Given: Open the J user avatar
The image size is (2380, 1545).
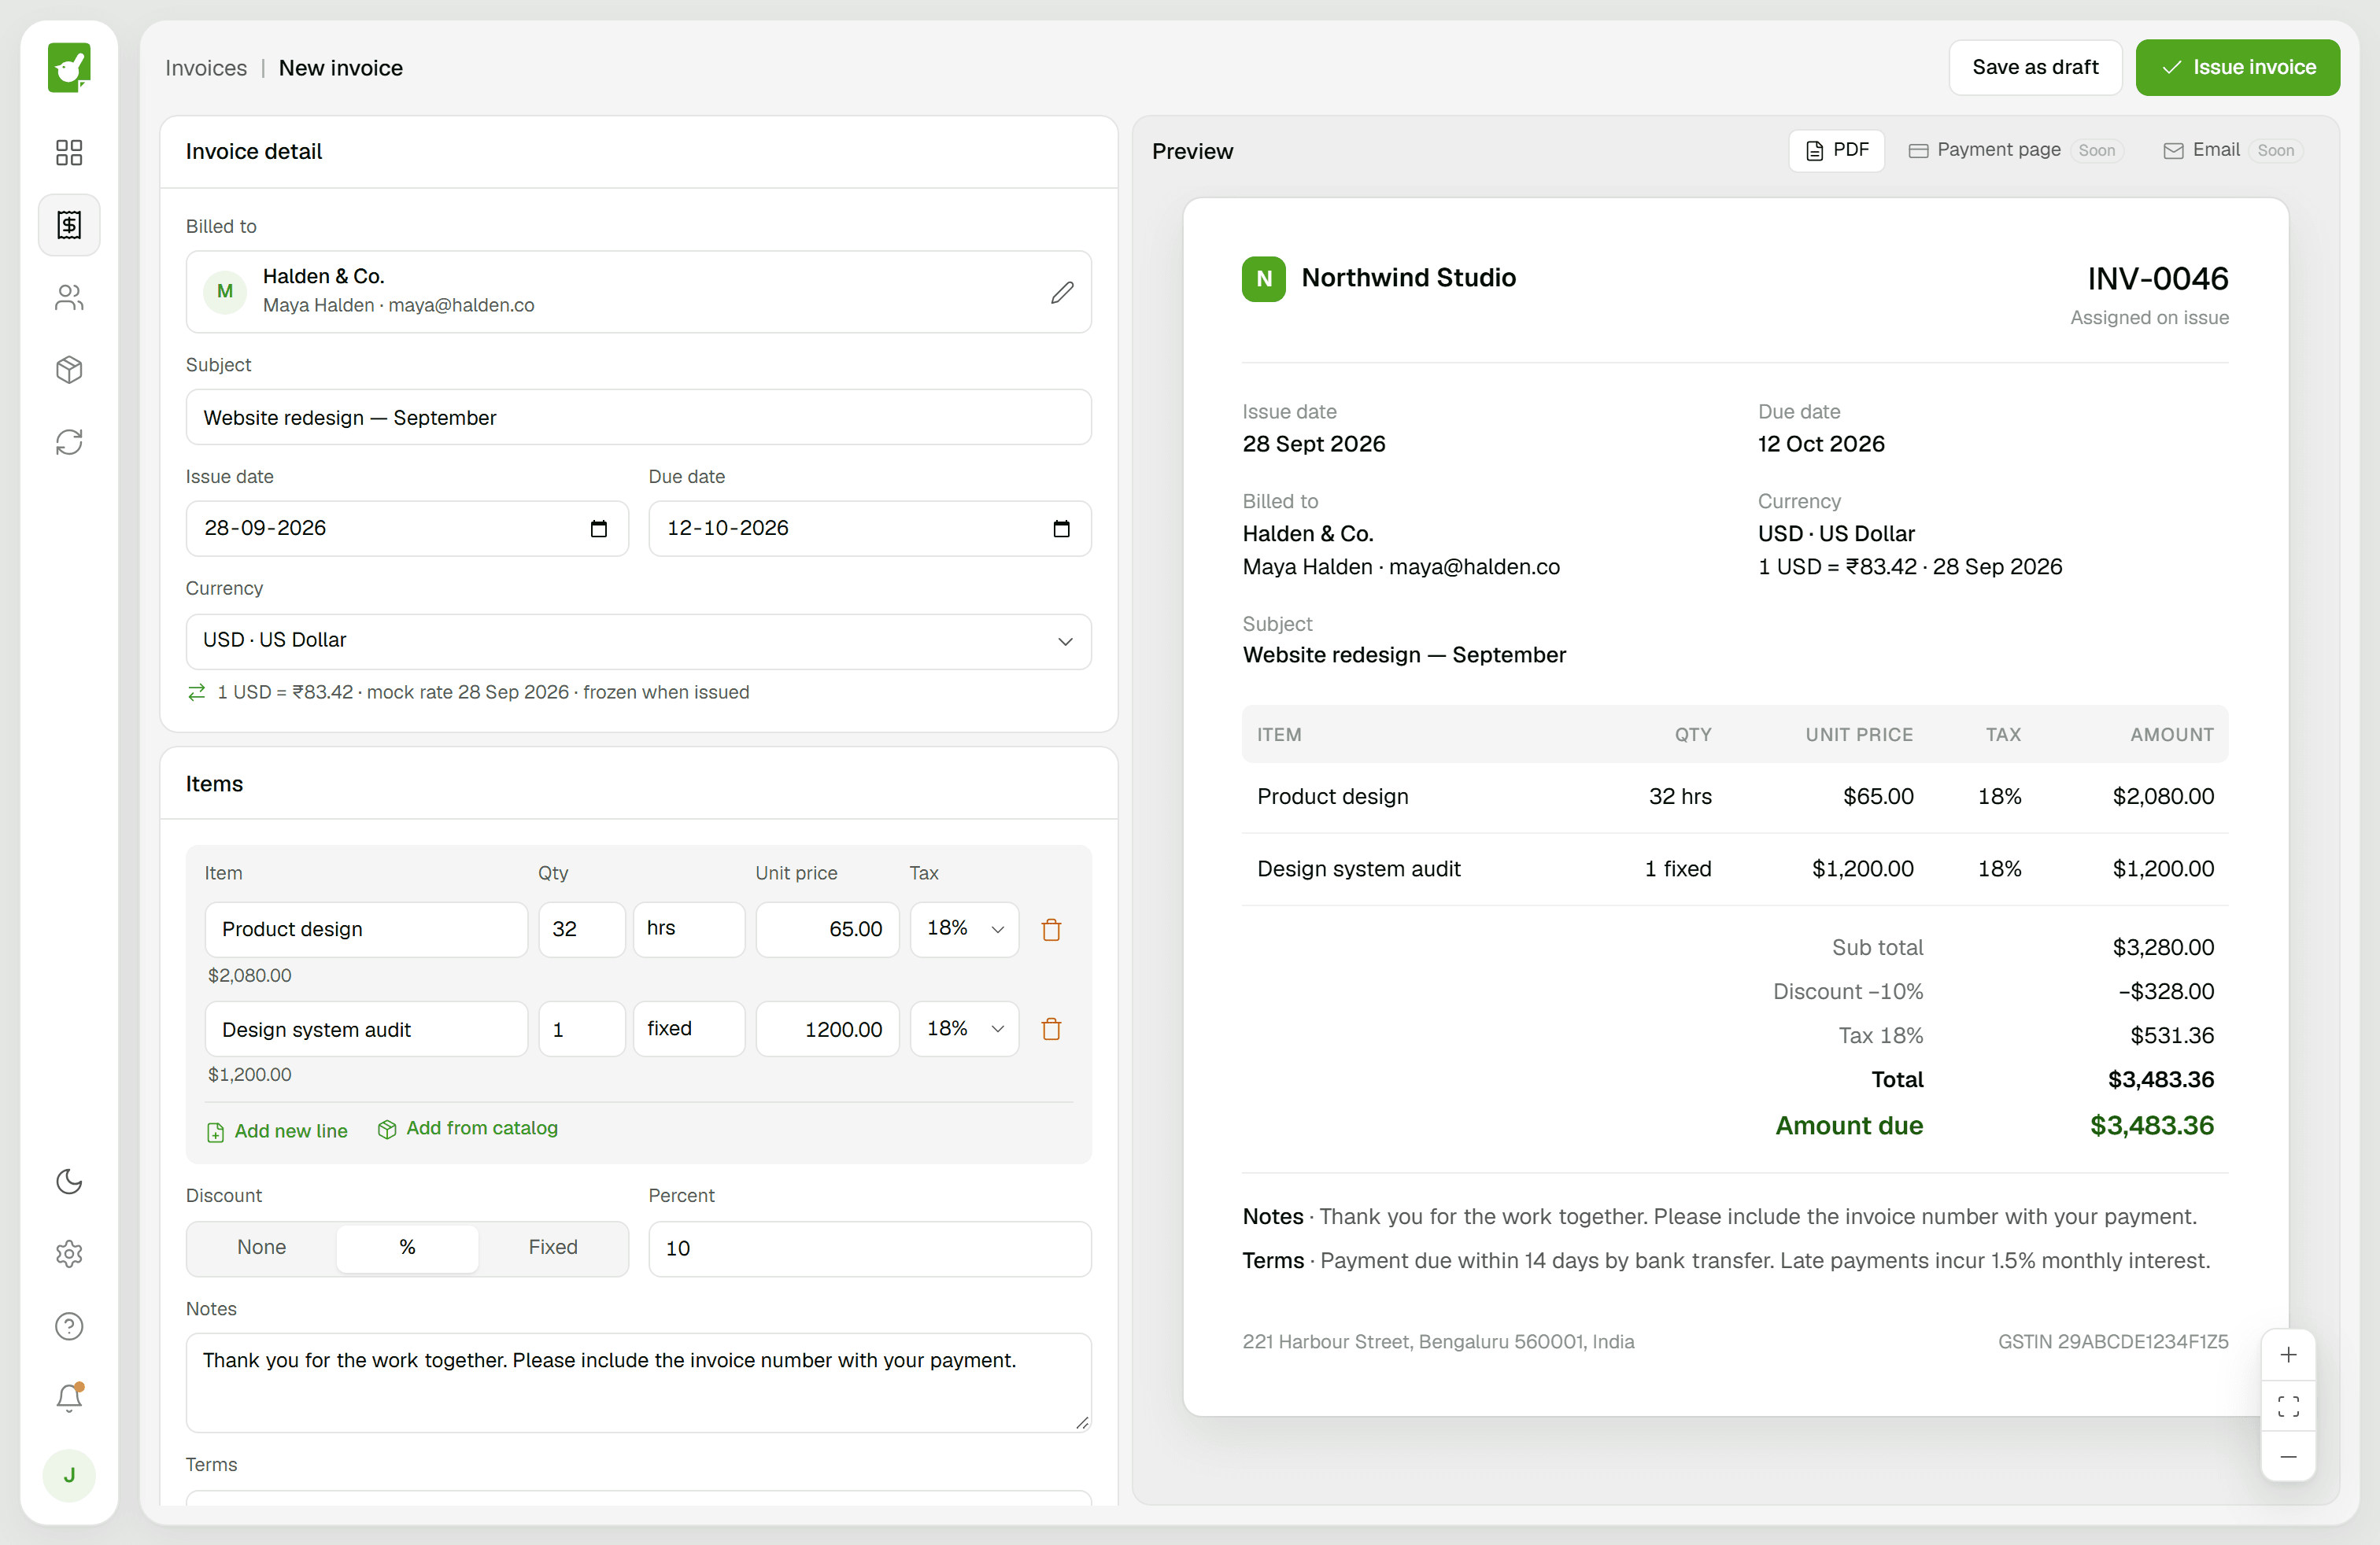Looking at the screenshot, I should click(x=69, y=1475).
